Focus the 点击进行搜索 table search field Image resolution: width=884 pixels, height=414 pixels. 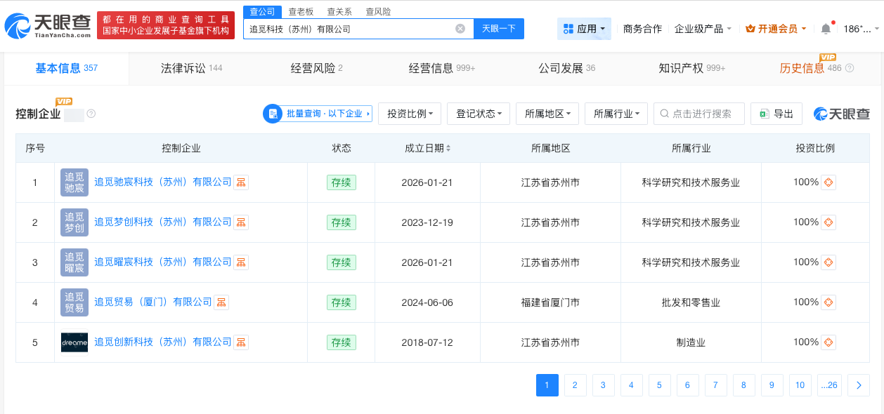coord(699,114)
